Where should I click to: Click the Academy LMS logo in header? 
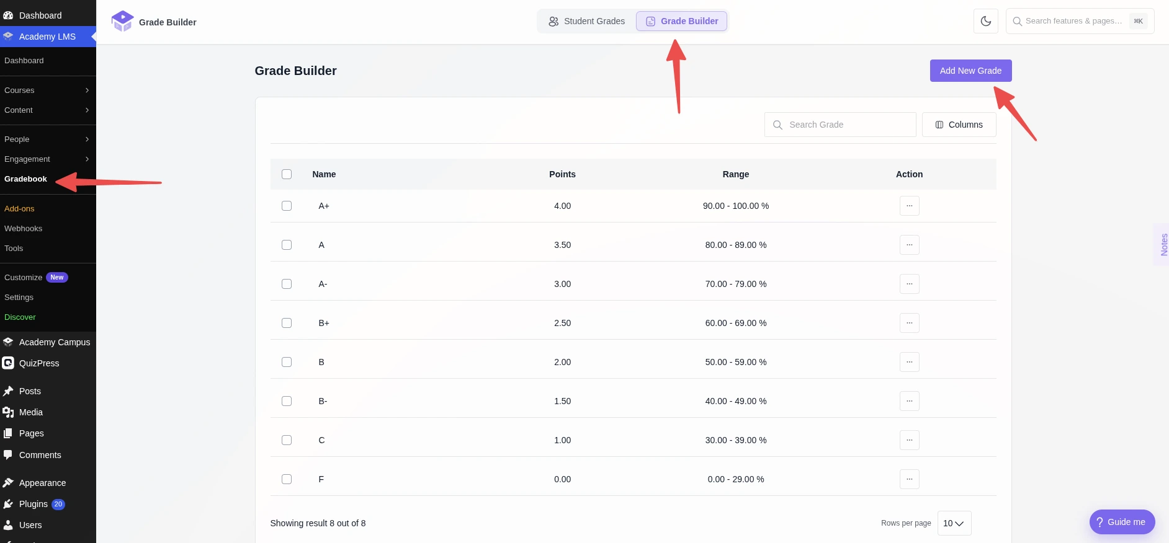tap(122, 22)
